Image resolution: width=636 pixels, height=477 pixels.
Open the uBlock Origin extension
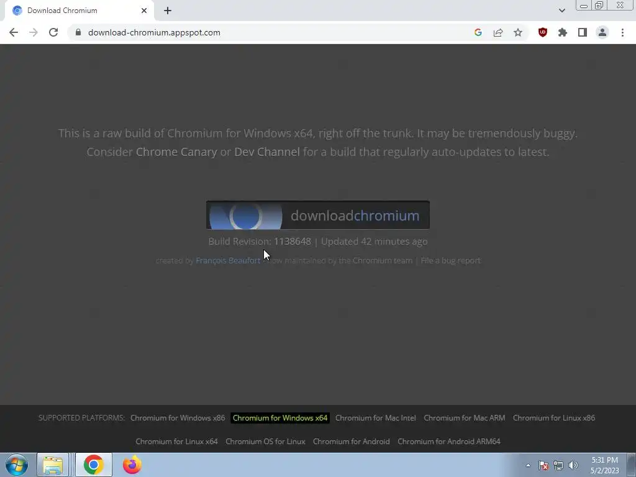coord(543,32)
